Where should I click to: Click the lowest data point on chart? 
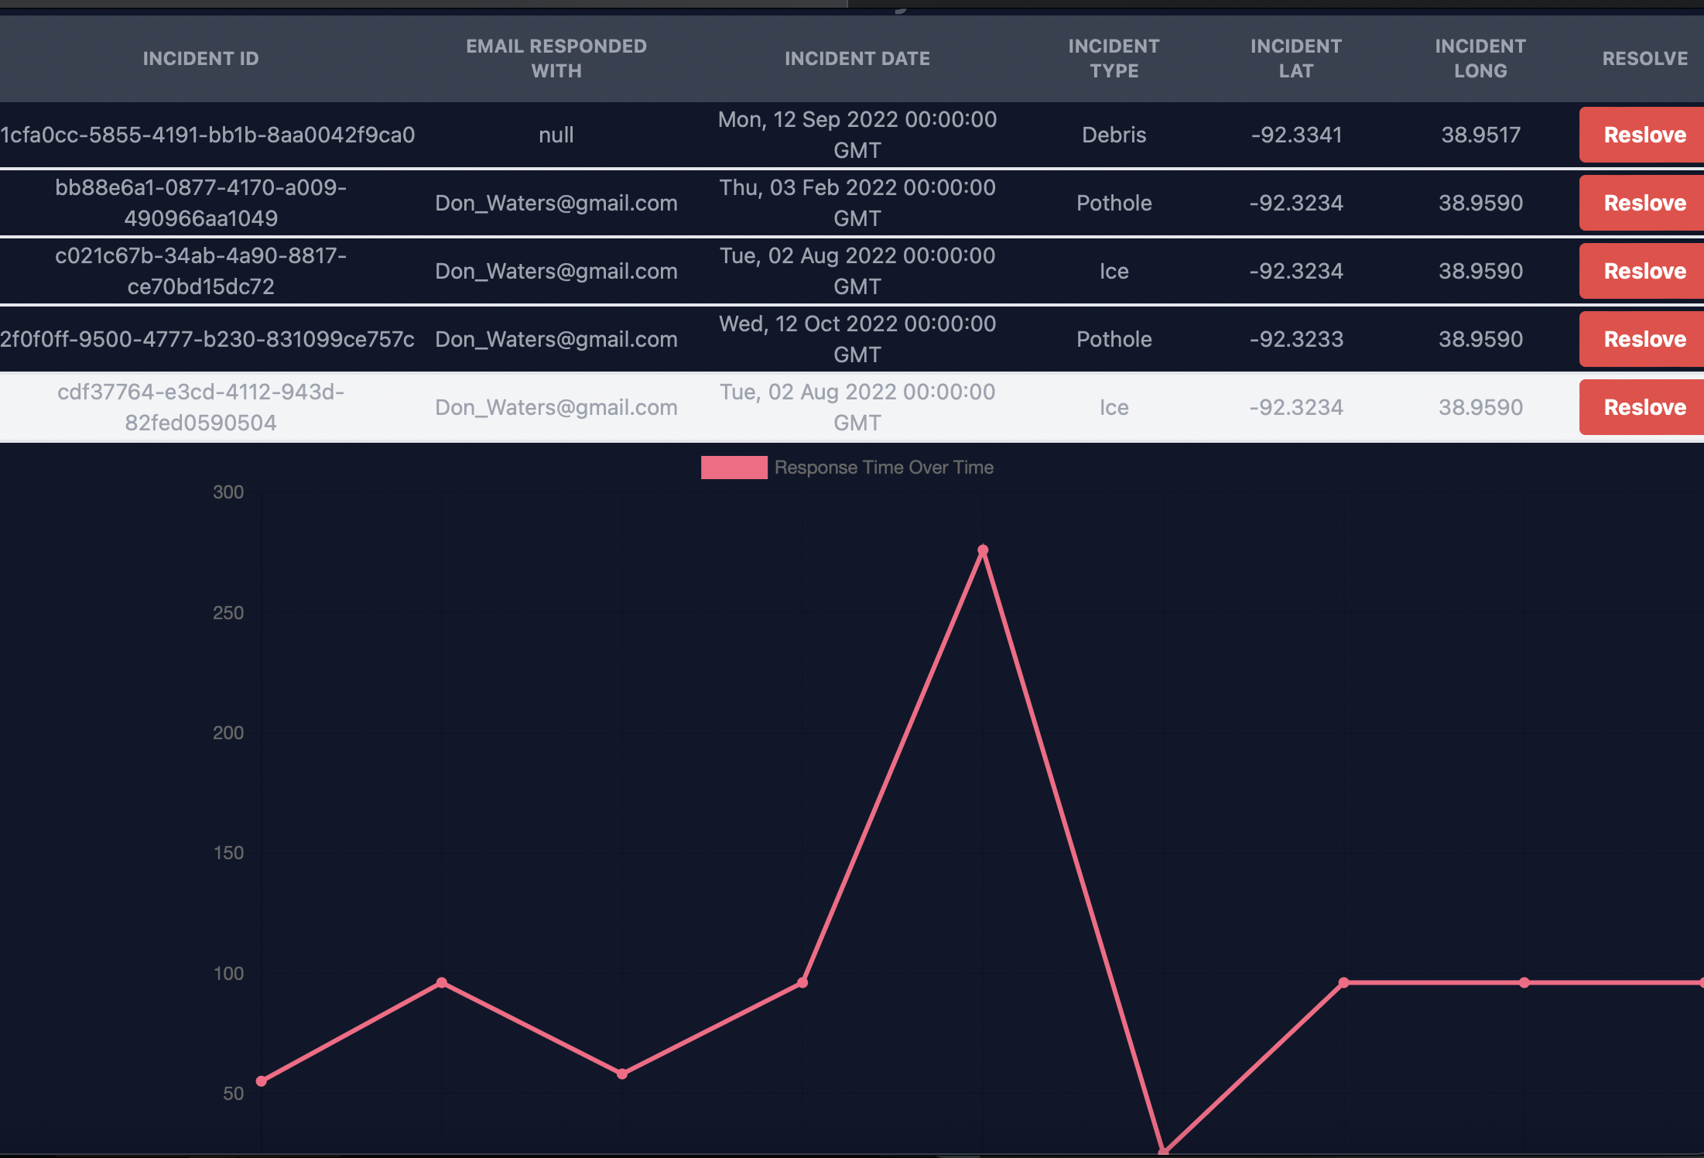click(1163, 1151)
